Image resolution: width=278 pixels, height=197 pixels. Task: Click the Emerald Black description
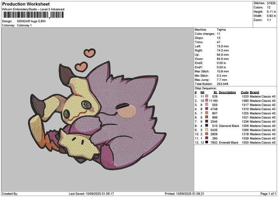(228, 143)
